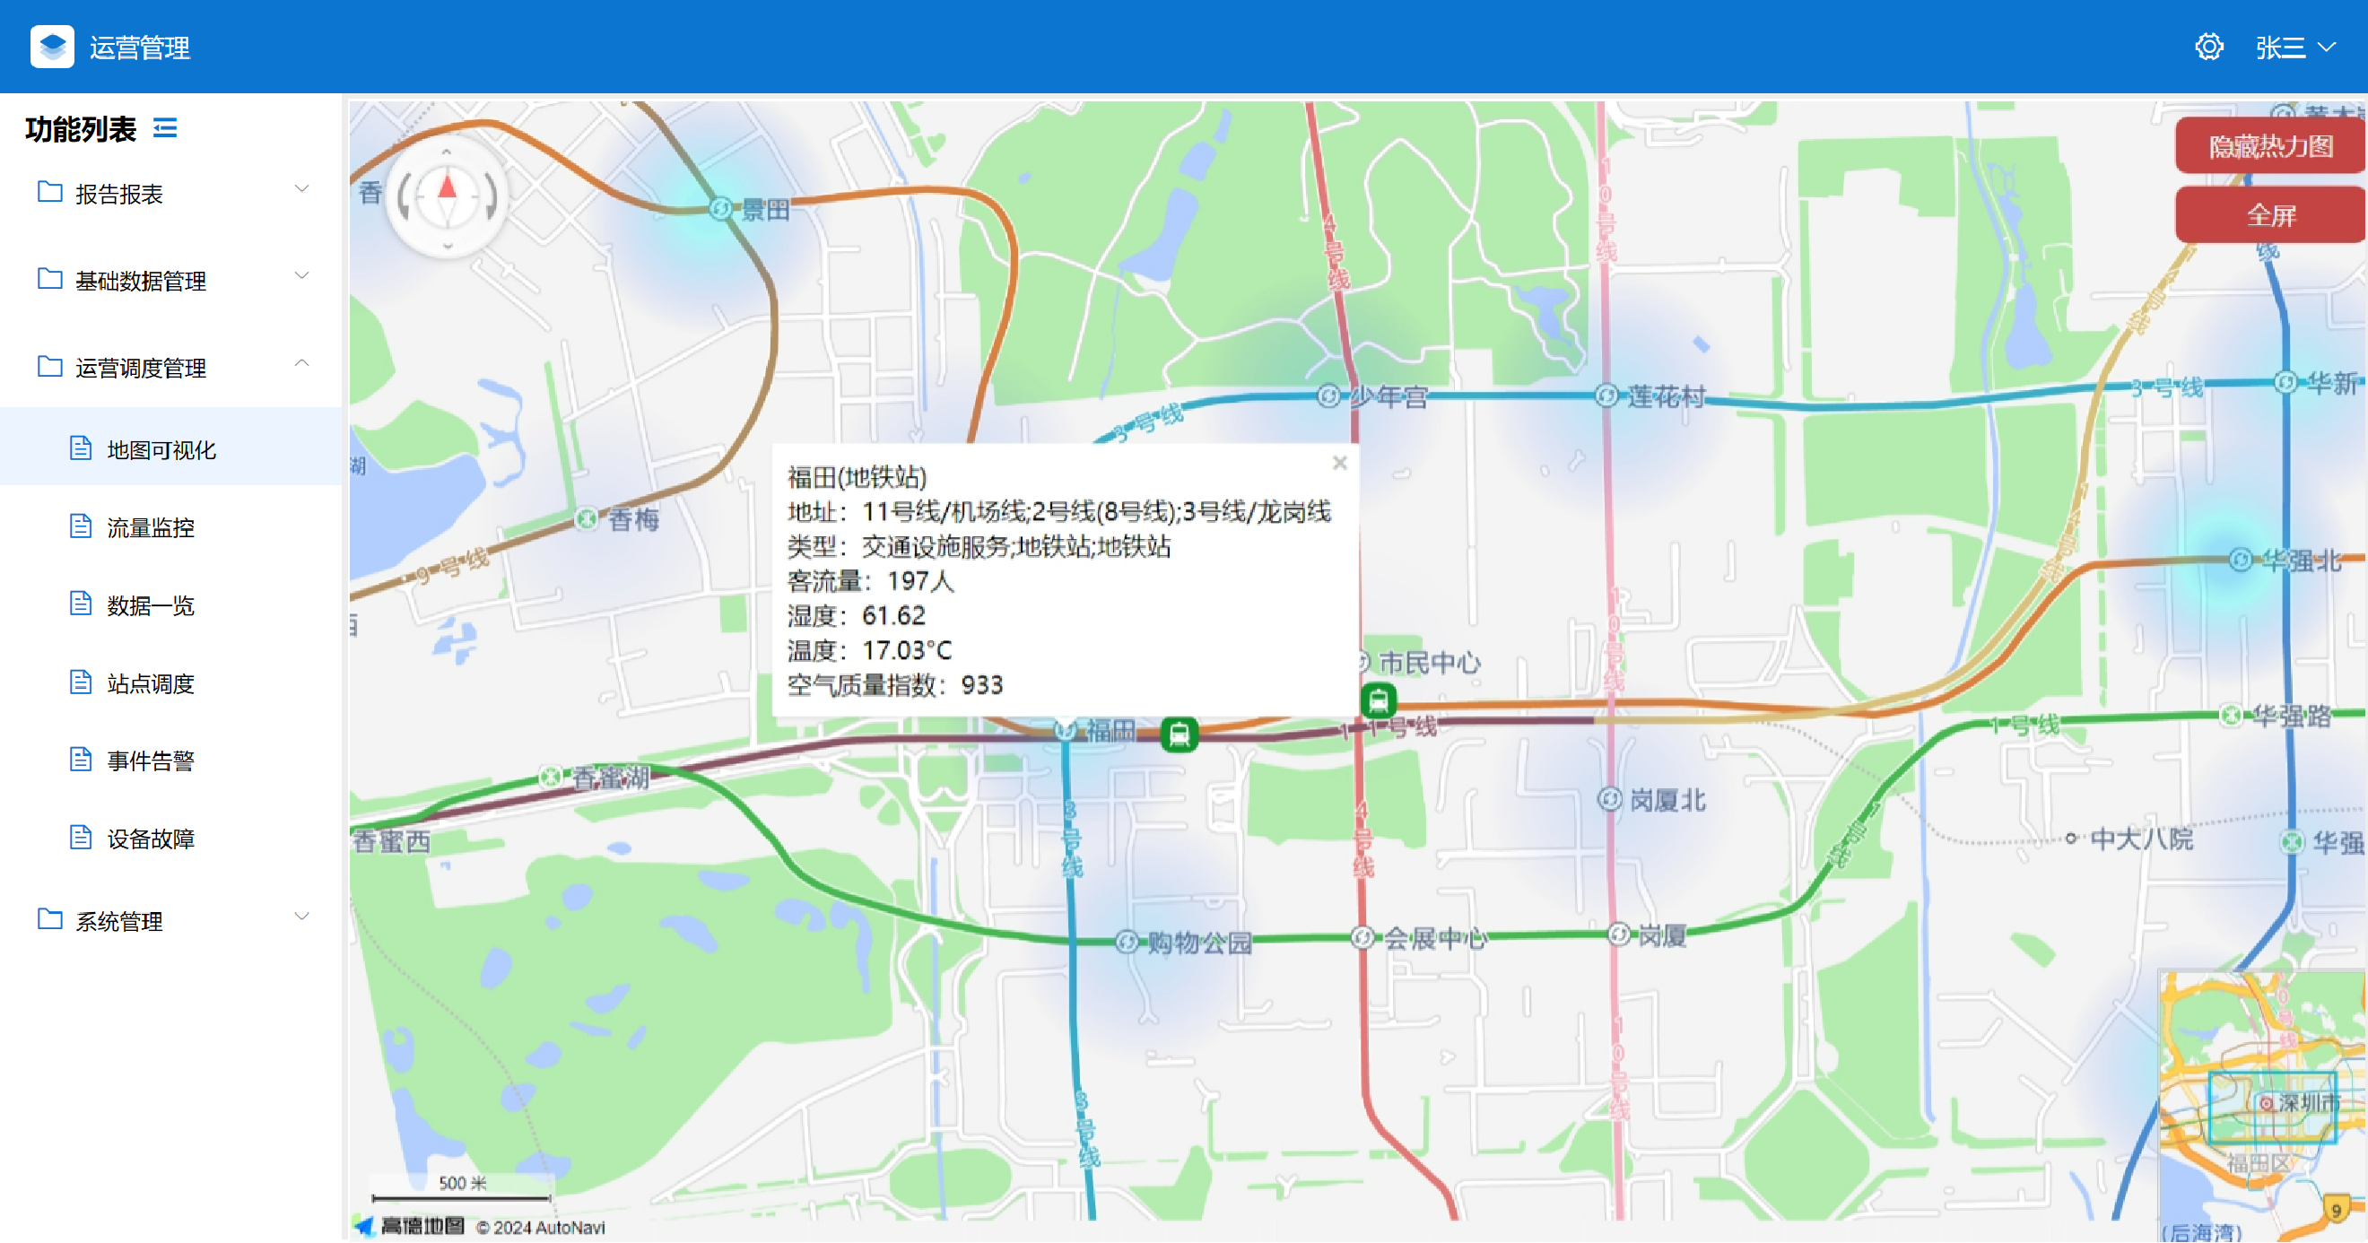Expand the 系统管理 menu chevron

pyautogui.click(x=301, y=917)
